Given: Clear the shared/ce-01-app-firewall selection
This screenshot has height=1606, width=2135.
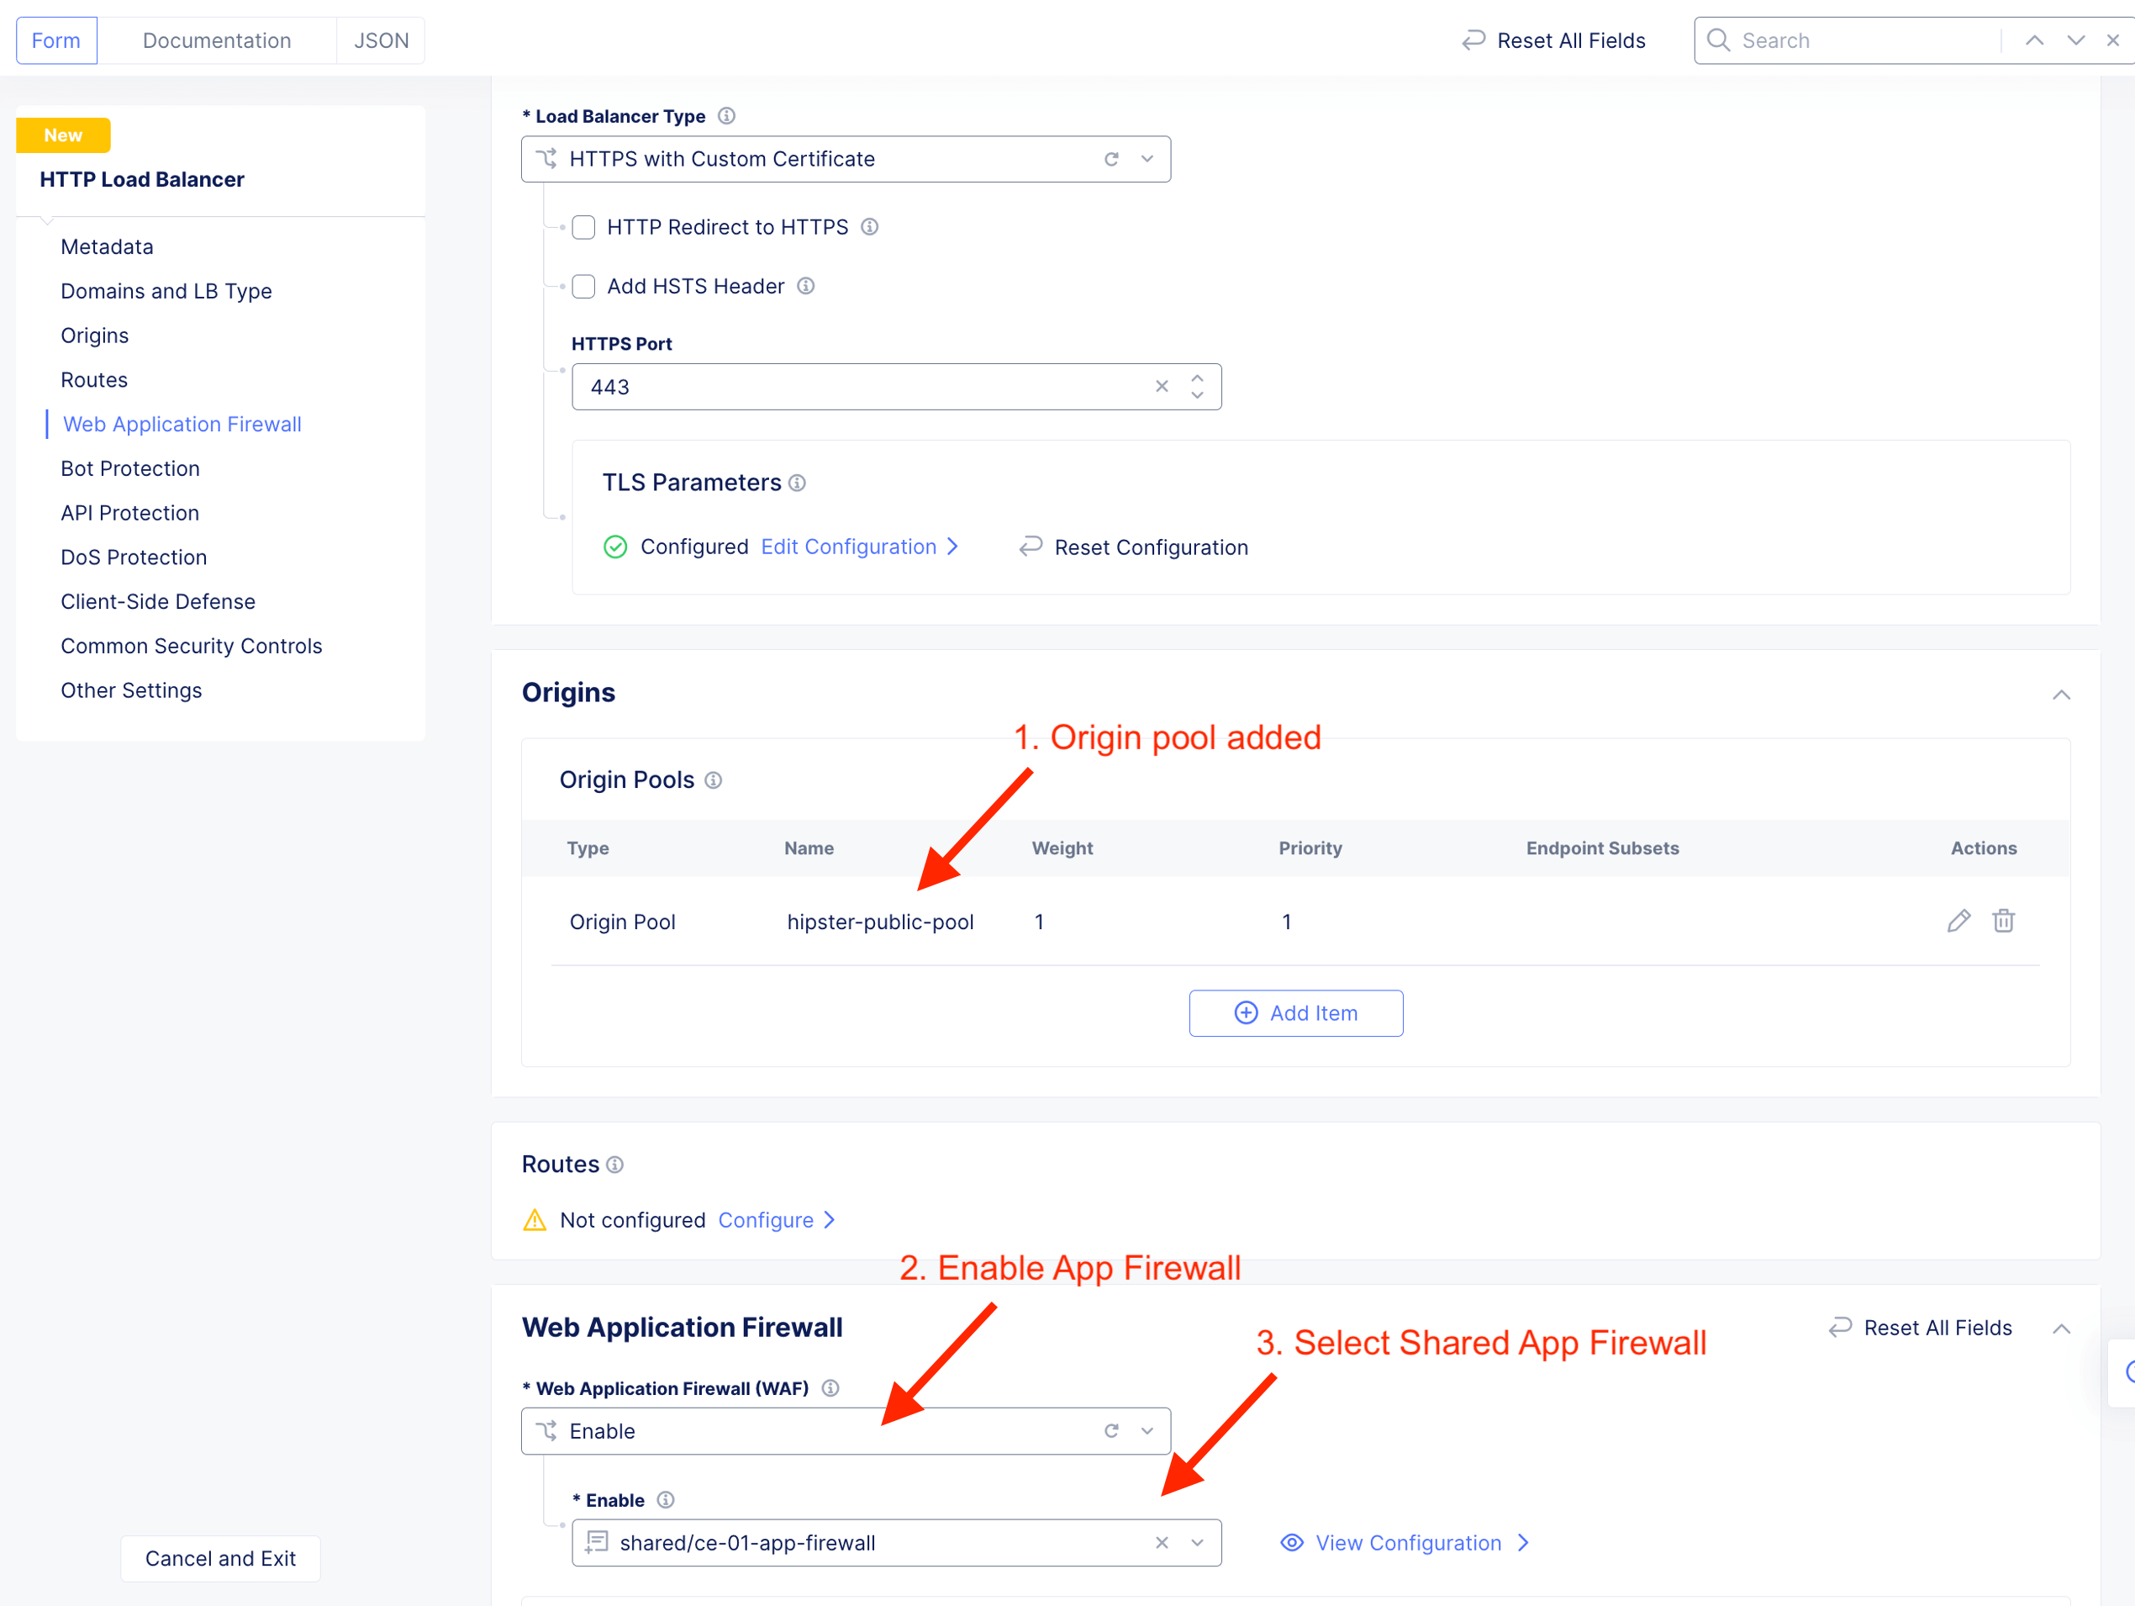Looking at the screenshot, I should click(1161, 1542).
